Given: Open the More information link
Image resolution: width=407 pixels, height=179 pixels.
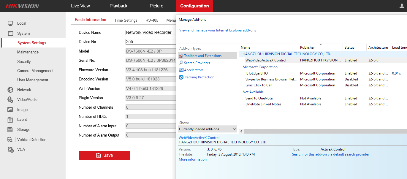Looking at the screenshot, I should (193, 159).
